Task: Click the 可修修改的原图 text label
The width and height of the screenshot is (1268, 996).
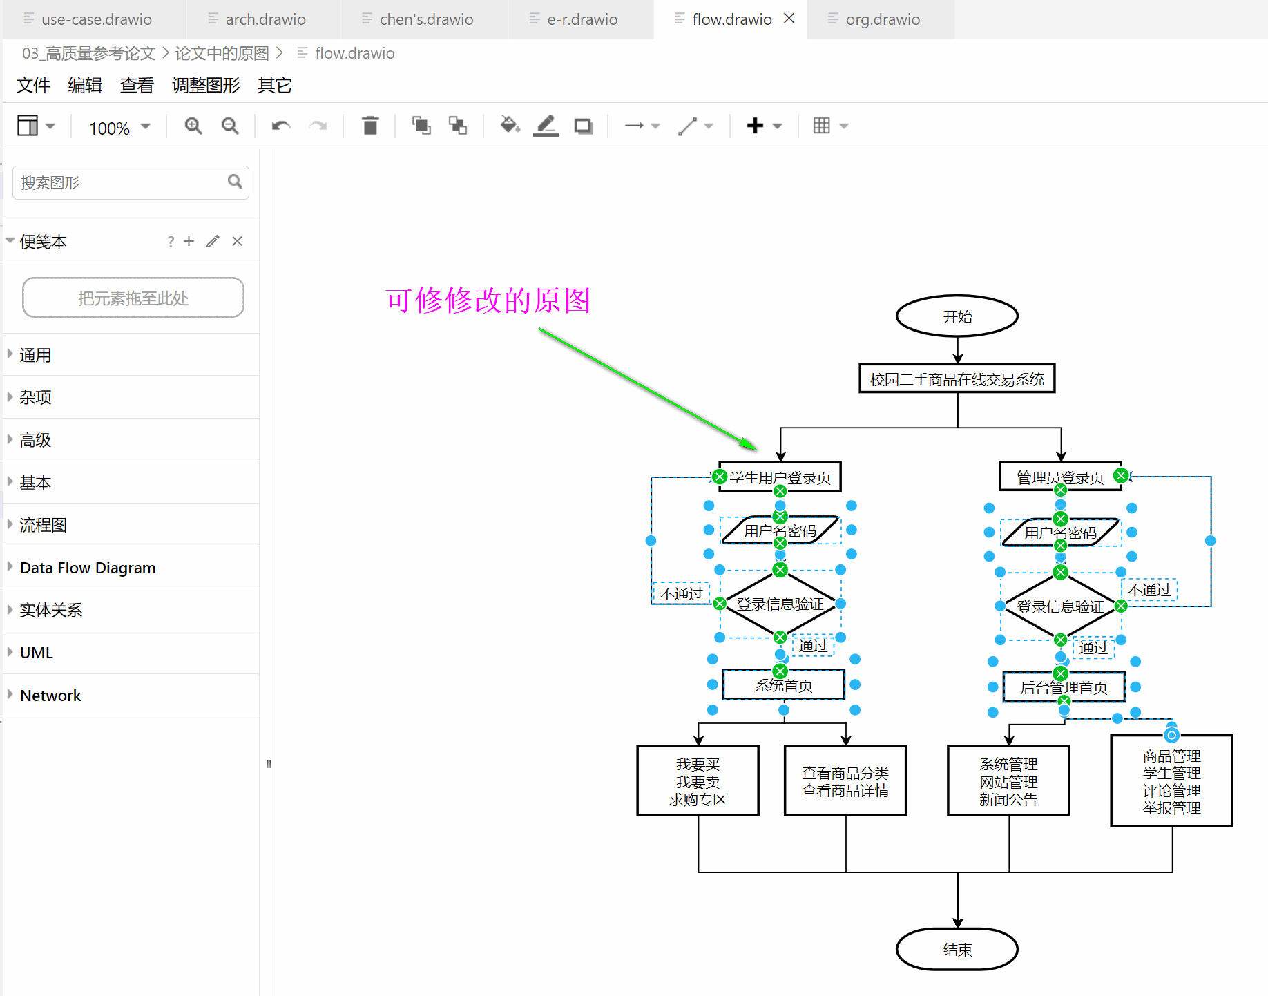Action: point(488,300)
